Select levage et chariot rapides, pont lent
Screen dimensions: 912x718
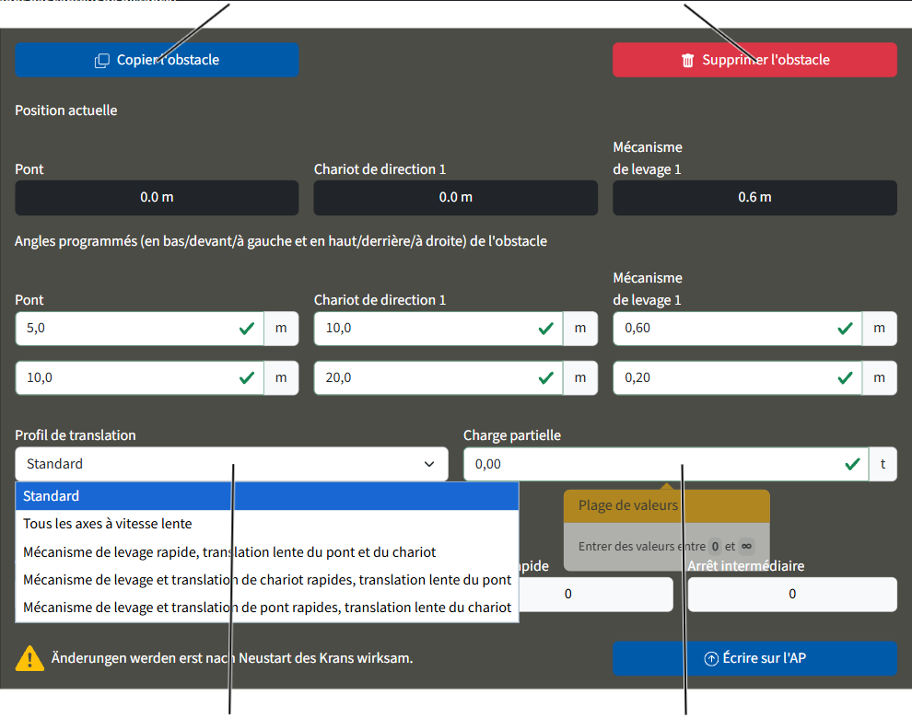pyautogui.click(x=267, y=580)
